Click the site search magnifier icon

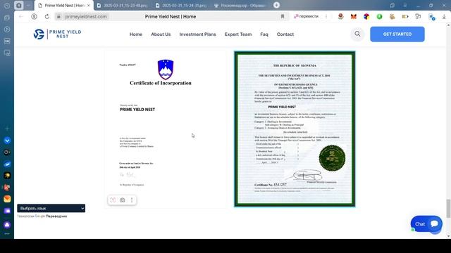tap(357, 34)
